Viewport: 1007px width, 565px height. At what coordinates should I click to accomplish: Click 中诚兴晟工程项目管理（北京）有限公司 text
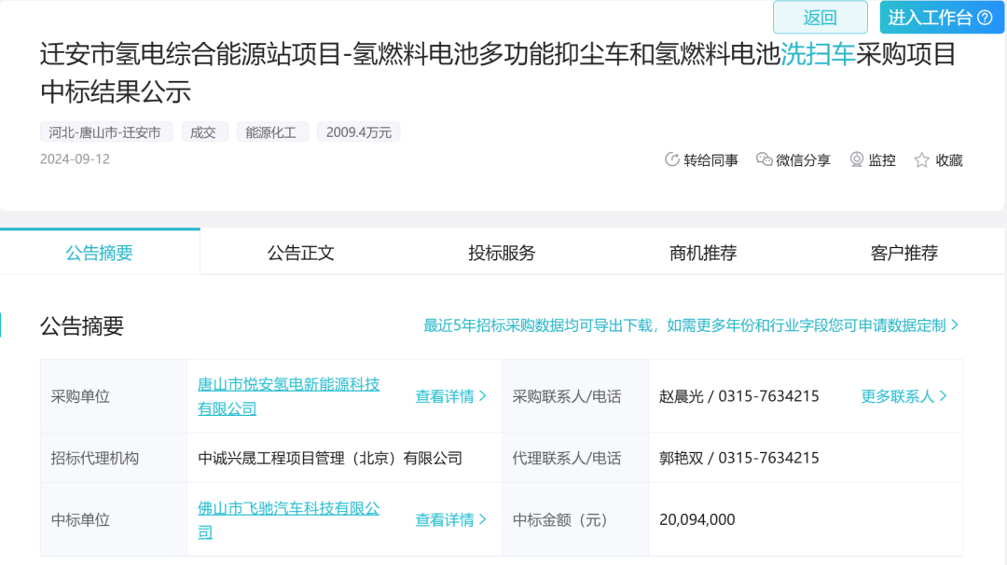coord(330,458)
